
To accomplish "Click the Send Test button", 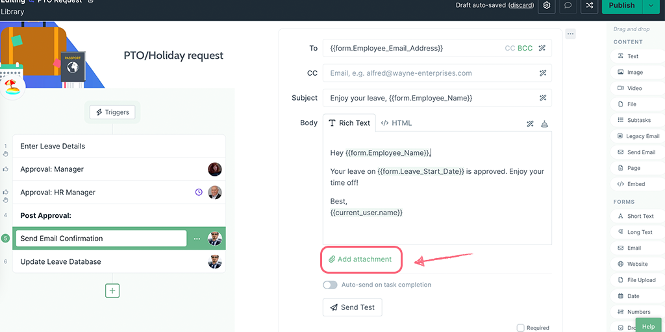I will (352, 307).
